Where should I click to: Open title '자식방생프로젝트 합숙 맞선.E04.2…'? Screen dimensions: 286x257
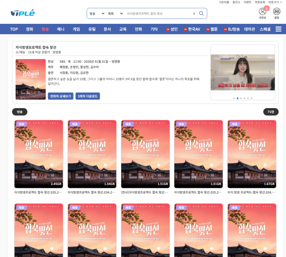click(x=91, y=192)
